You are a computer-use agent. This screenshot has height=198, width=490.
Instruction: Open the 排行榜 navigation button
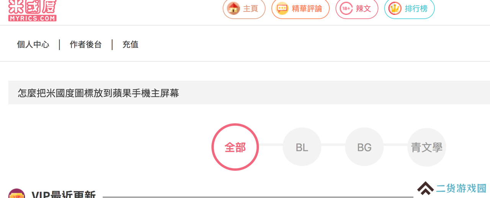coord(409,8)
